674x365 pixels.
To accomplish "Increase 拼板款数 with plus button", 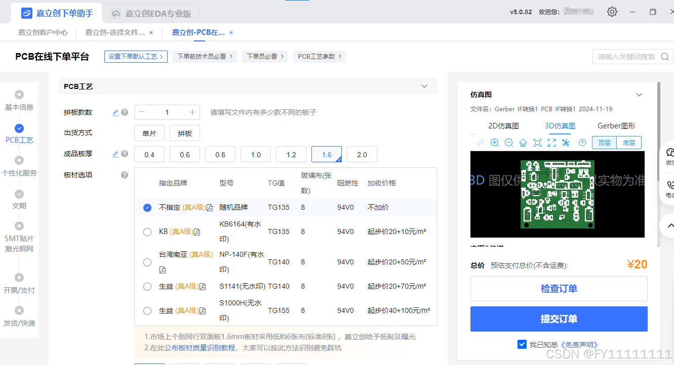I will [x=192, y=112].
